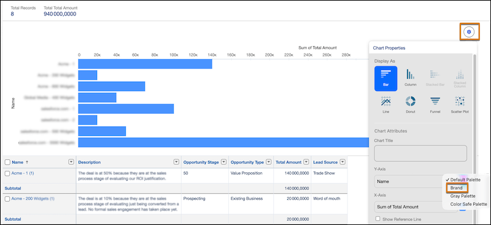Click the Total Total Amount value 940 000,0000
Screen dimensions: 491x225
60,14
